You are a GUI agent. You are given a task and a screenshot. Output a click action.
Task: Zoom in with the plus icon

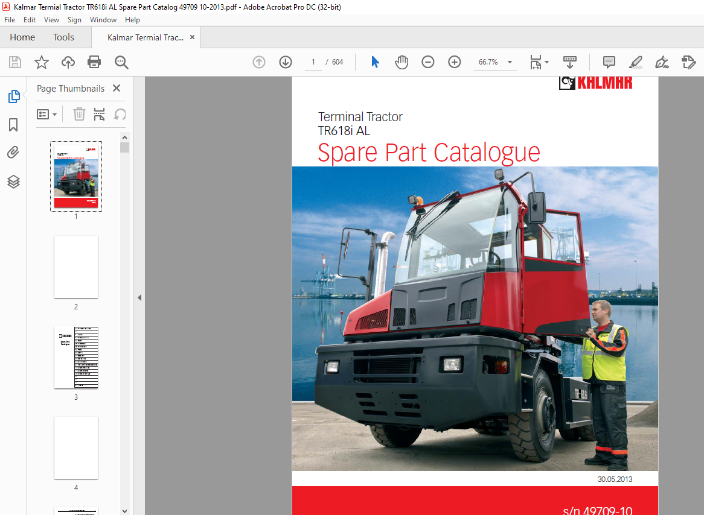(x=455, y=62)
